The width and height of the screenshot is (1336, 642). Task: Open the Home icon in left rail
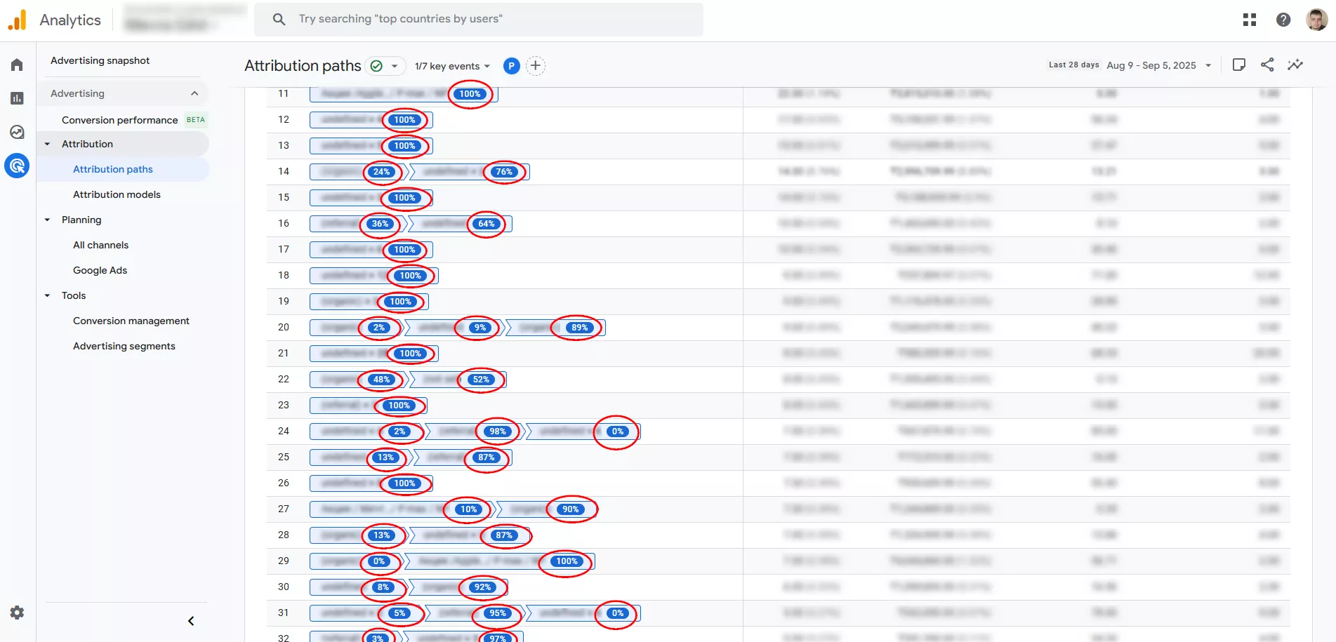pos(17,65)
